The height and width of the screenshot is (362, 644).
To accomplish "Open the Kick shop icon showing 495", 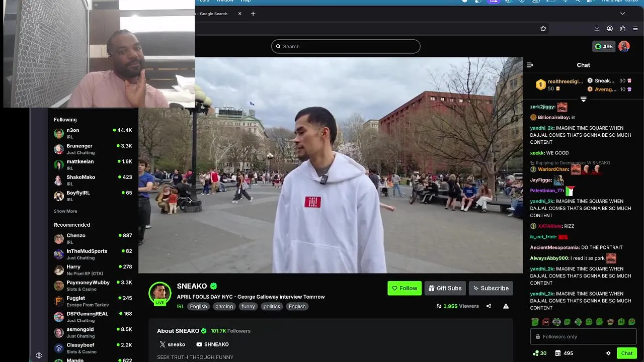I will pyautogui.click(x=563, y=353).
